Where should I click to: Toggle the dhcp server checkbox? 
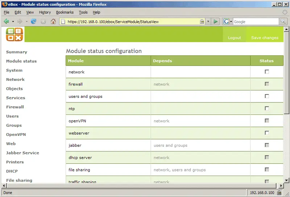coord(267,157)
